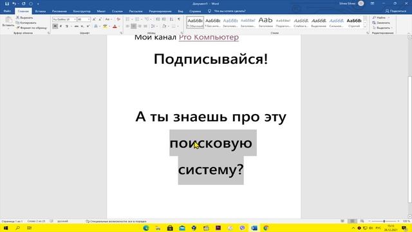Image resolution: width=412 pixels, height=232 pixels.
Task: Switch to the Рисование tab
Action: pyautogui.click(x=59, y=12)
